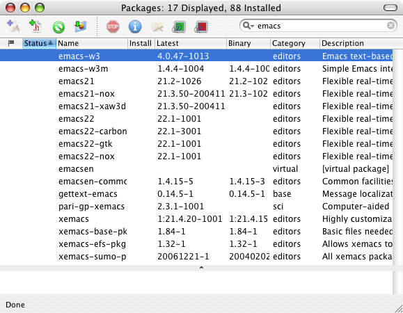Click the sci category cell
This screenshot has width=403, height=313.
[278, 207]
